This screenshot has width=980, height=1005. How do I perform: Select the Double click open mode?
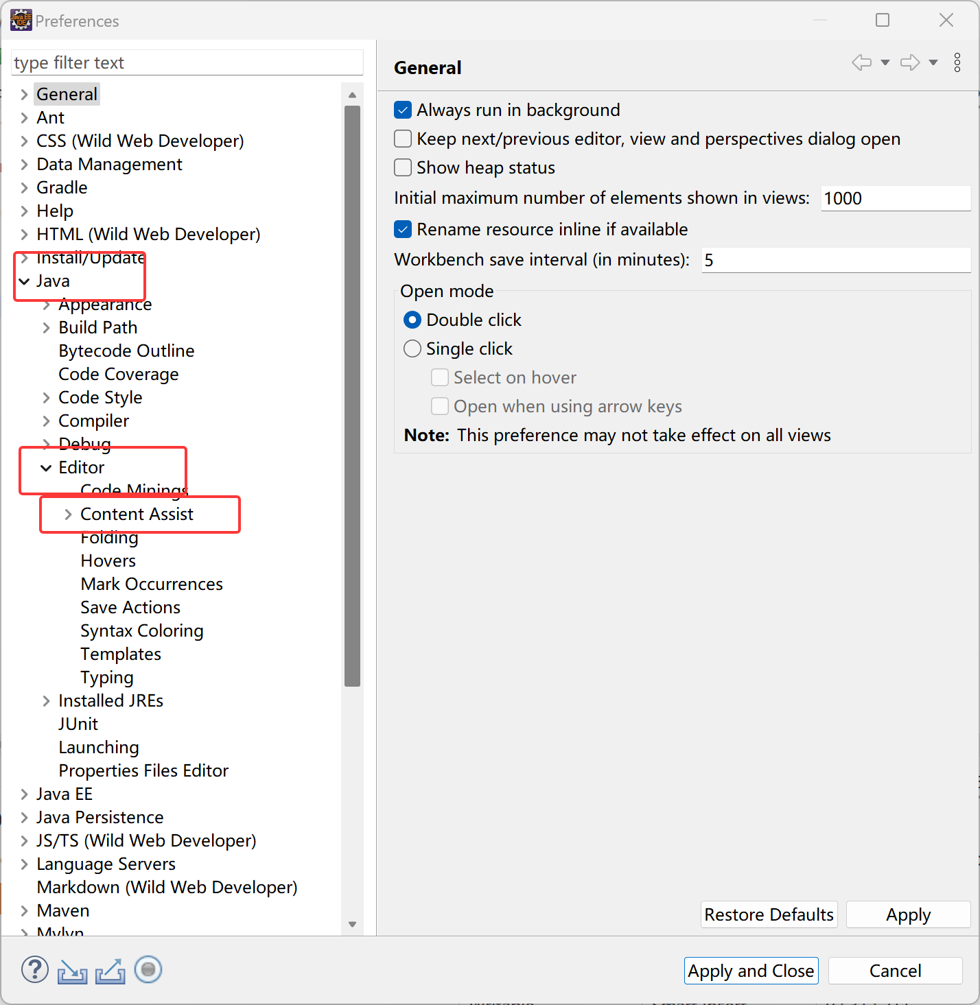[x=412, y=320]
